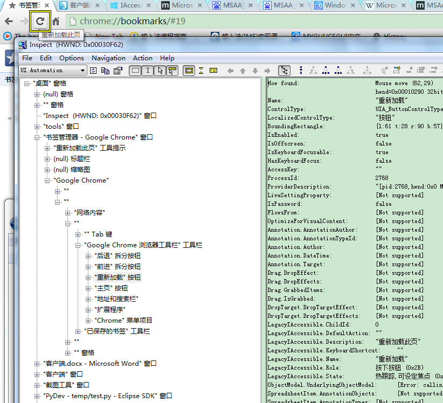Toggle the Watch Caret toolbar button
The image size is (443, 403).
click(x=148, y=71)
